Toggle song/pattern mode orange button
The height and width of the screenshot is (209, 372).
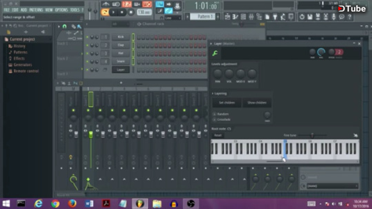click(x=105, y=12)
